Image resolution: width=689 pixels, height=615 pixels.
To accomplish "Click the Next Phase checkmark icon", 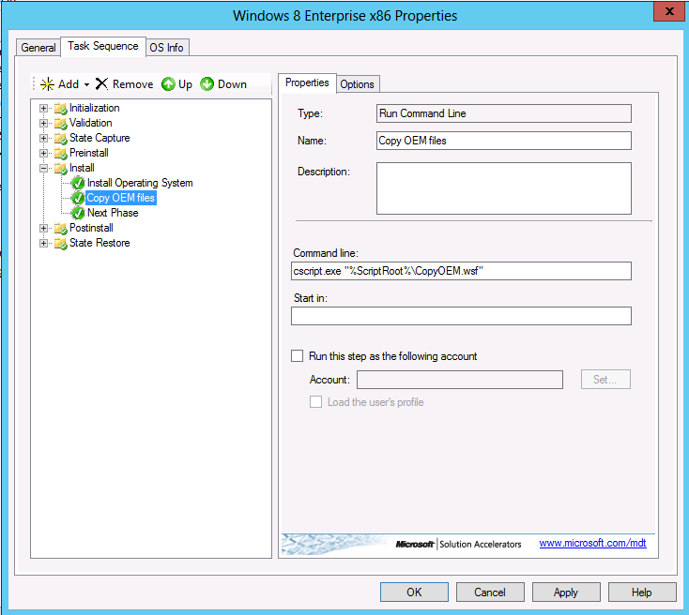I will [x=78, y=213].
